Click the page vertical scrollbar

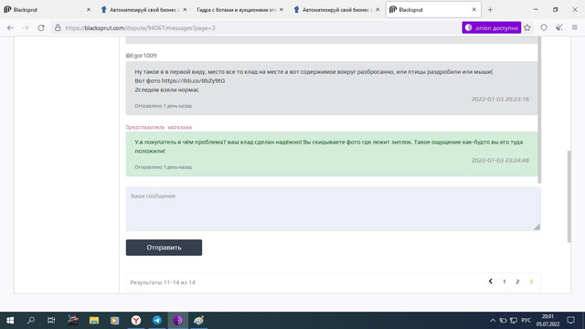[x=569, y=196]
